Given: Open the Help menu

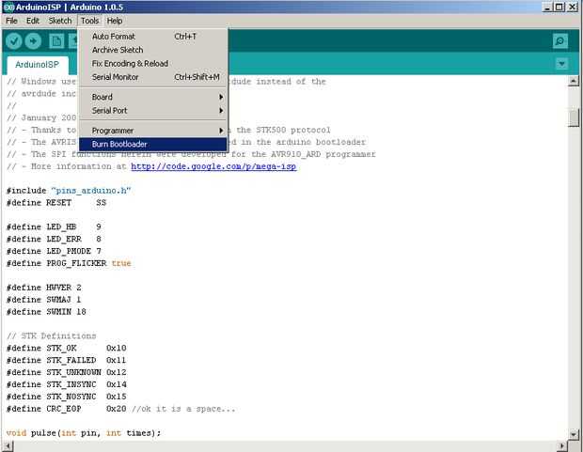Looking at the screenshot, I should pos(115,21).
